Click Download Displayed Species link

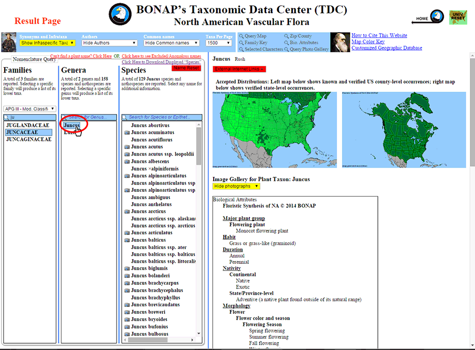point(162,62)
